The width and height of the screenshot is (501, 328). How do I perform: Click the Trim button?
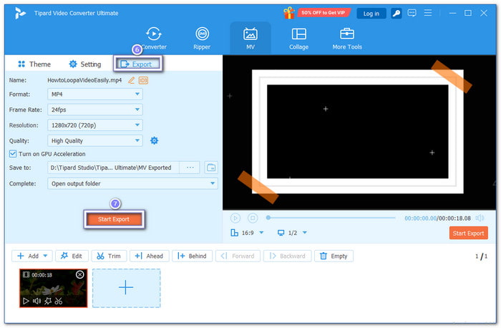[x=109, y=256]
